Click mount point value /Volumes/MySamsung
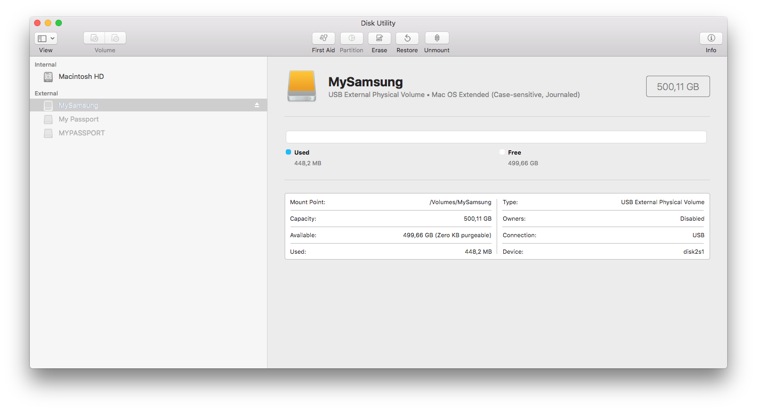The width and height of the screenshot is (757, 411). pos(461,202)
